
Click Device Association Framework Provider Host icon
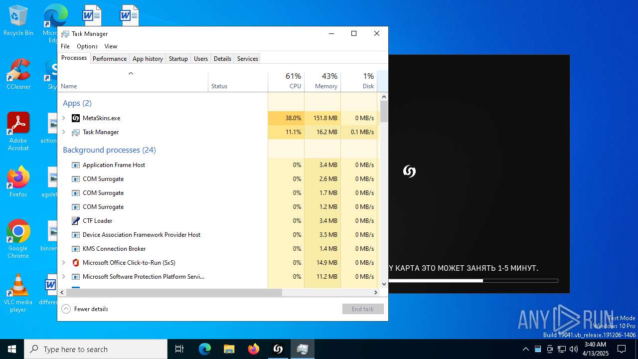click(x=76, y=235)
